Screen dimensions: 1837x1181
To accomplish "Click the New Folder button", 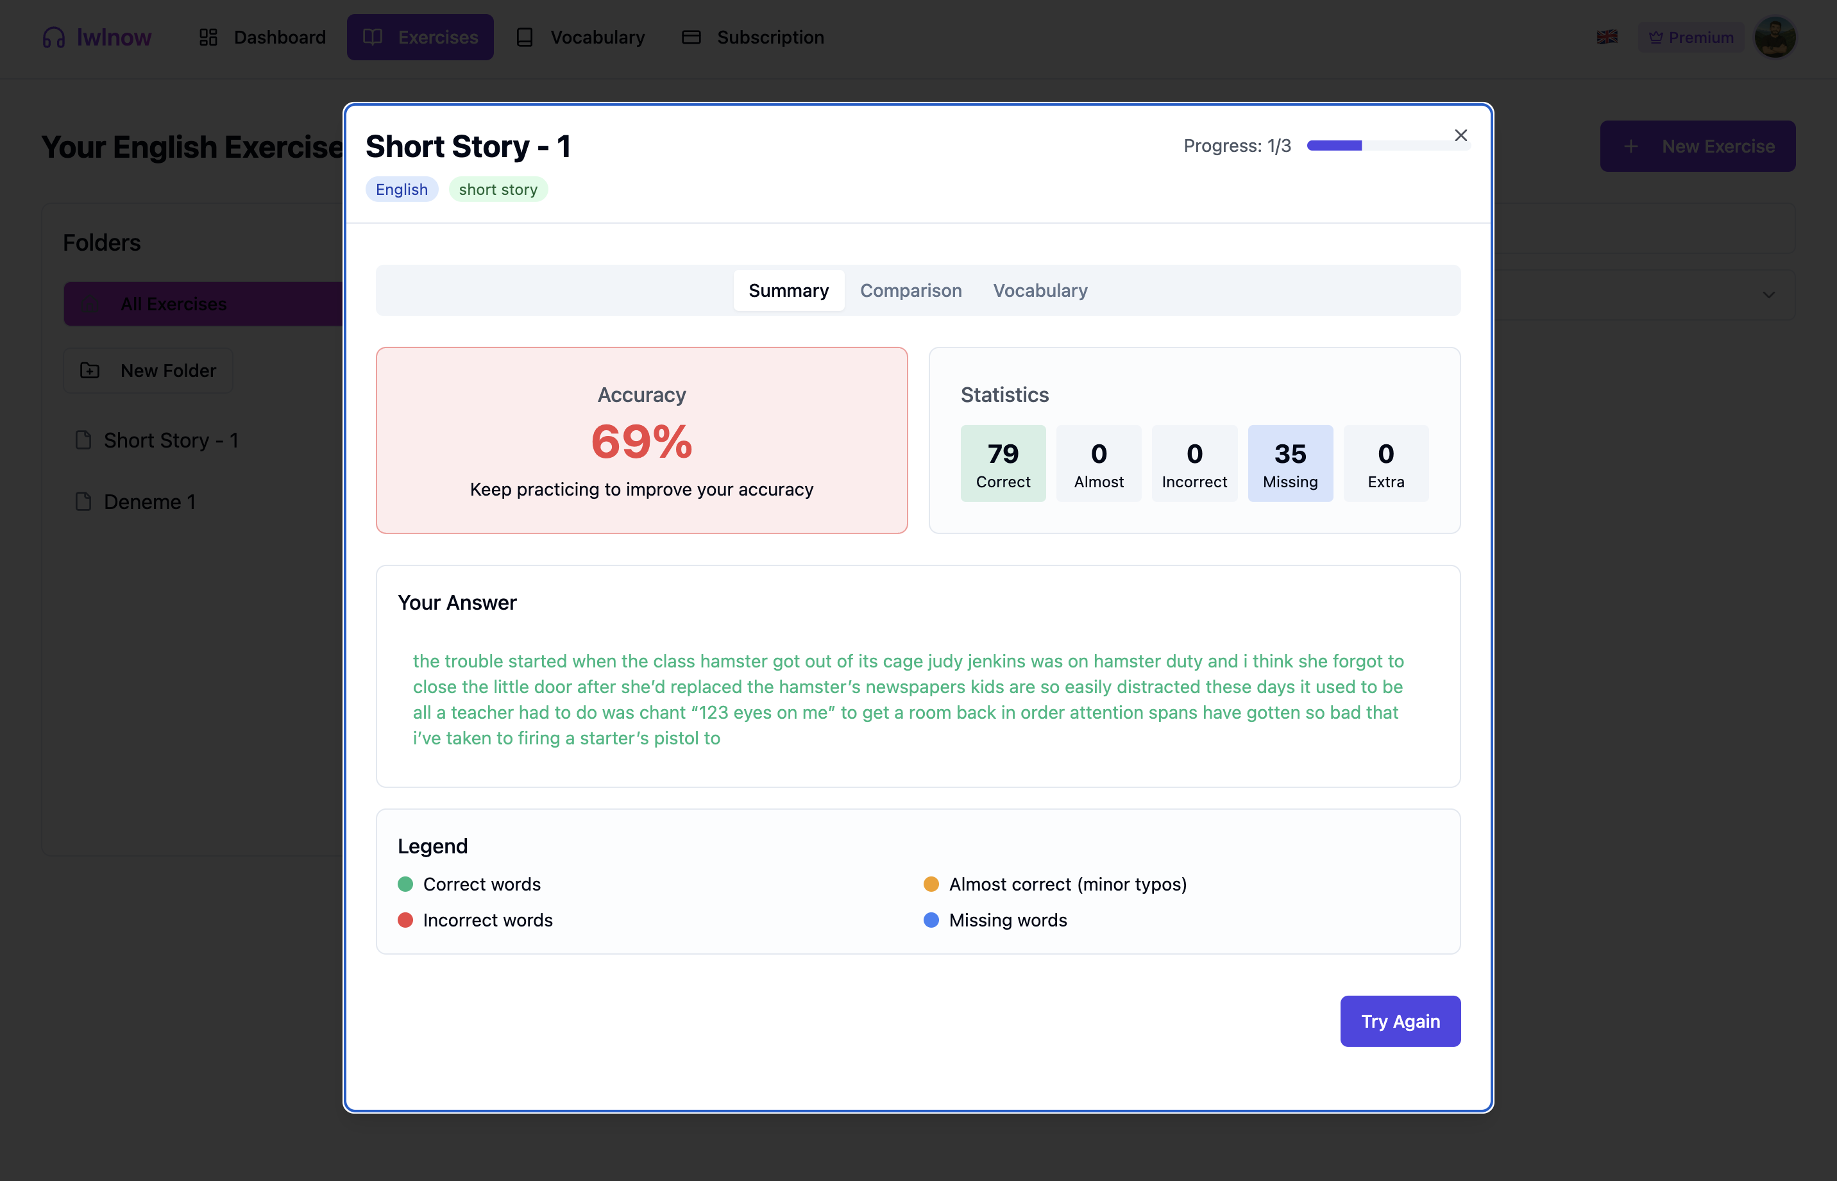I will pos(148,371).
